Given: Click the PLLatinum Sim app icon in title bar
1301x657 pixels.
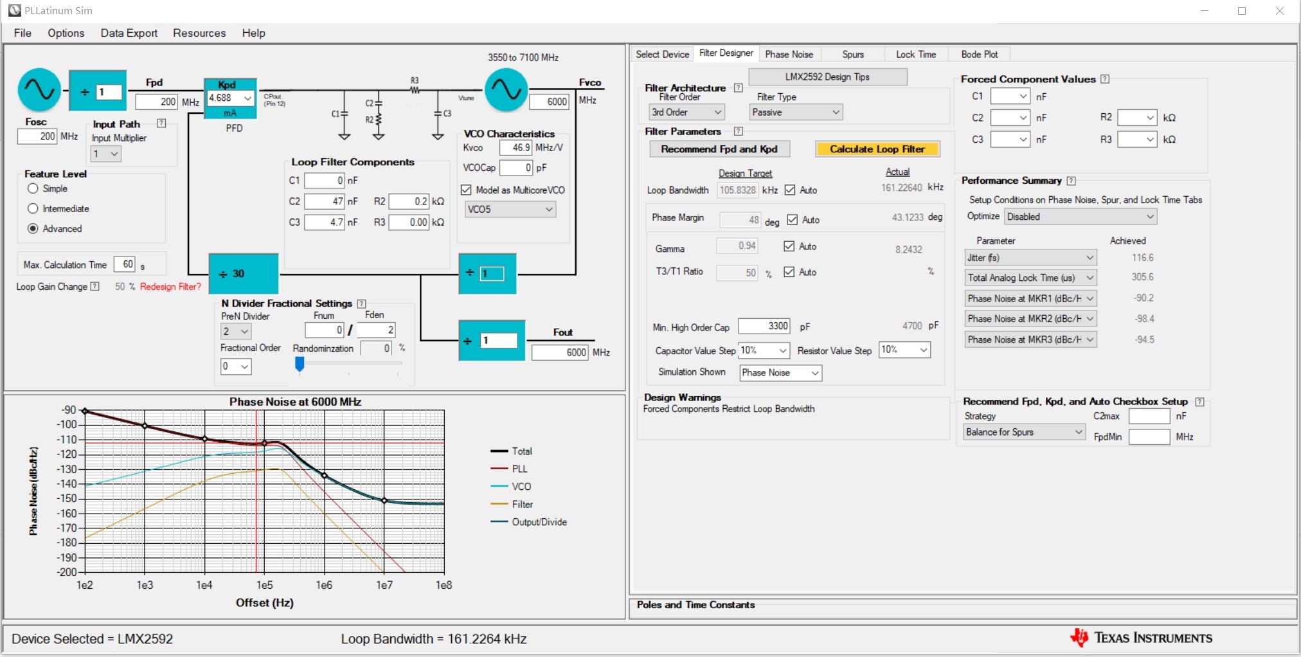Looking at the screenshot, I should (x=14, y=10).
